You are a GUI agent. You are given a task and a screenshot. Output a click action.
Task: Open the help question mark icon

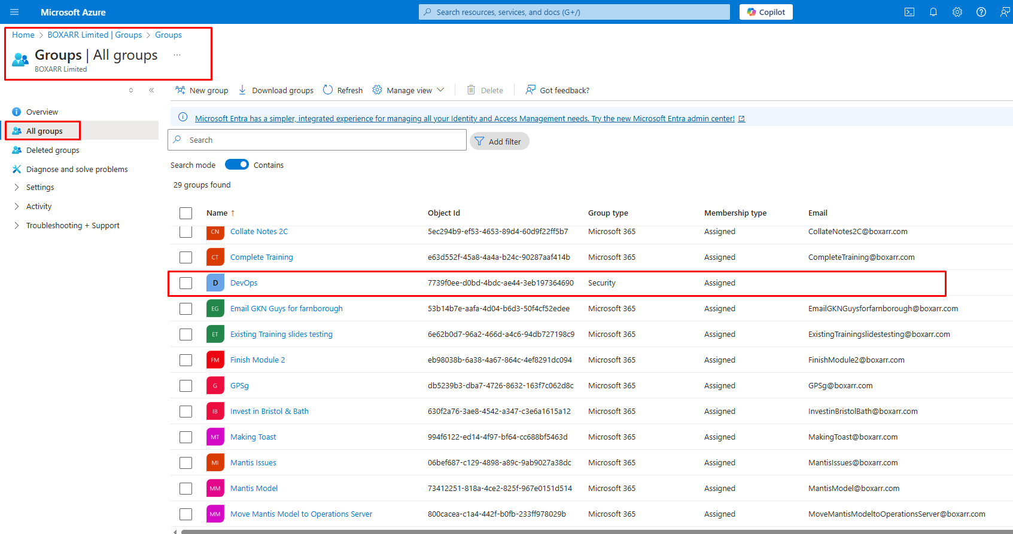(981, 12)
